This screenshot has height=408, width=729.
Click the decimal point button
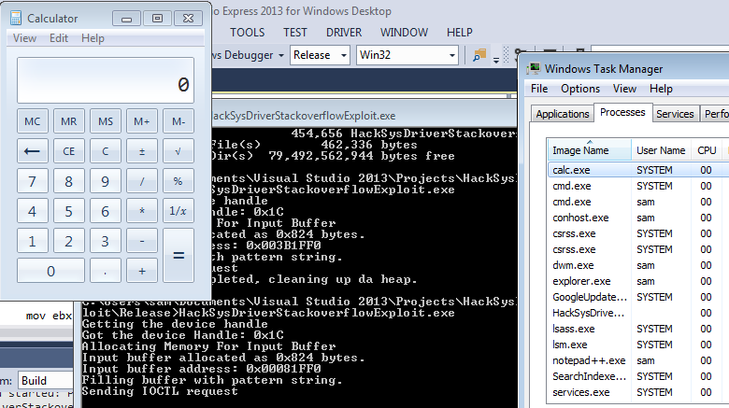(x=105, y=271)
